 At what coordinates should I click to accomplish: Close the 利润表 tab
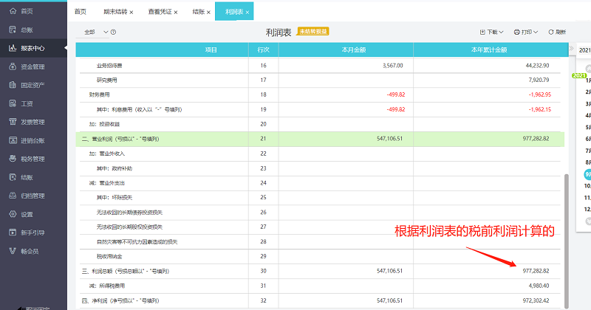(x=247, y=13)
